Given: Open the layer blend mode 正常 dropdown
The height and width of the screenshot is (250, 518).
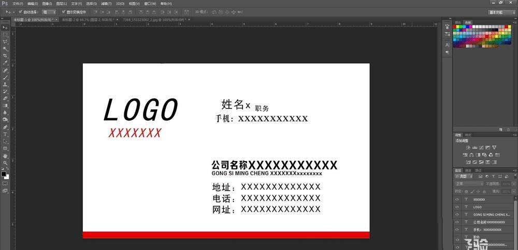Looking at the screenshot, I should pos(469,184).
